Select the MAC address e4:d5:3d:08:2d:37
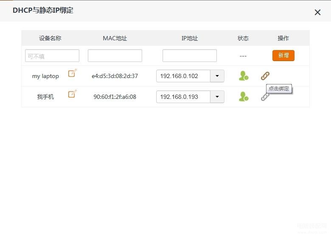This screenshot has width=331, height=238. click(115, 76)
